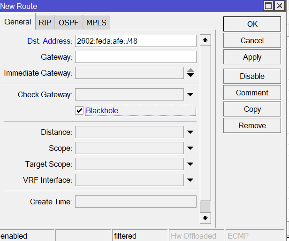Click the Comment button

pyautogui.click(x=252, y=93)
